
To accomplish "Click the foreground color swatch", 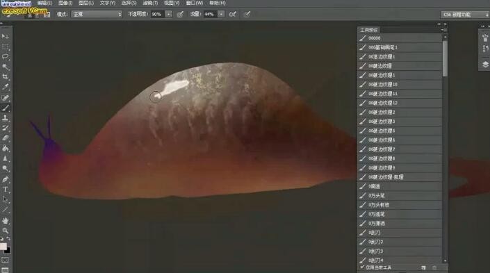I will click(x=3, y=247).
